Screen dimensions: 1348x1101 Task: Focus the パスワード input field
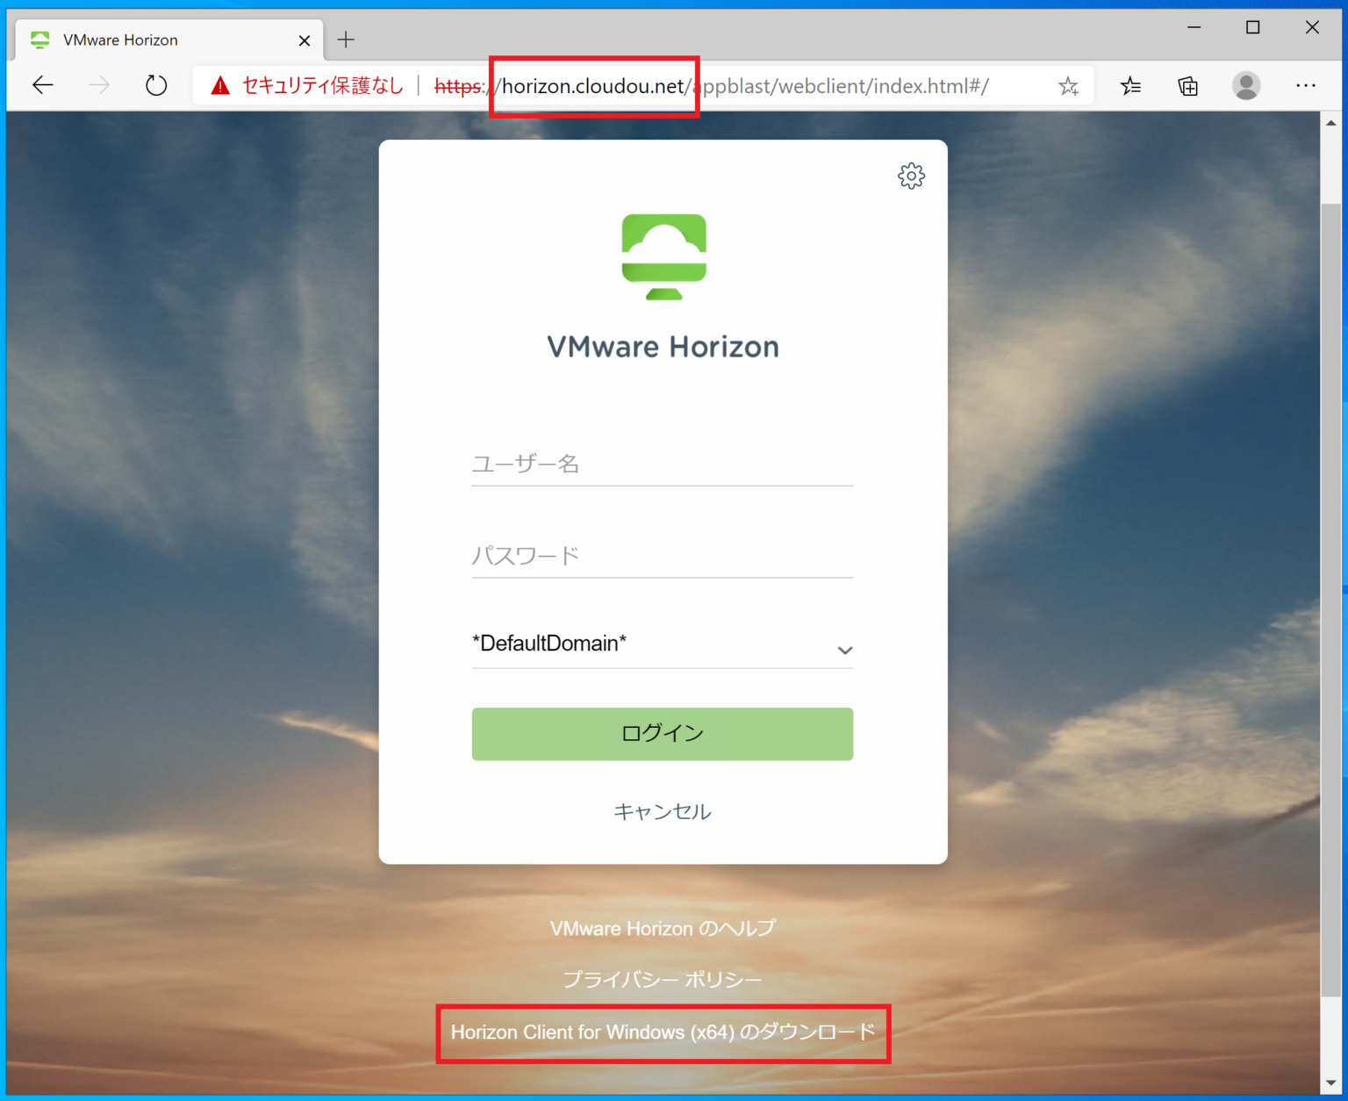click(662, 556)
